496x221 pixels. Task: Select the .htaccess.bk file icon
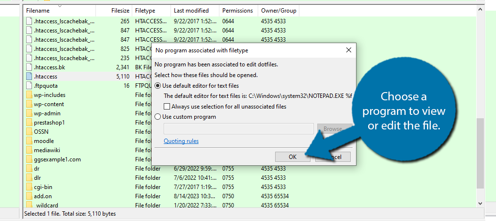(29, 67)
